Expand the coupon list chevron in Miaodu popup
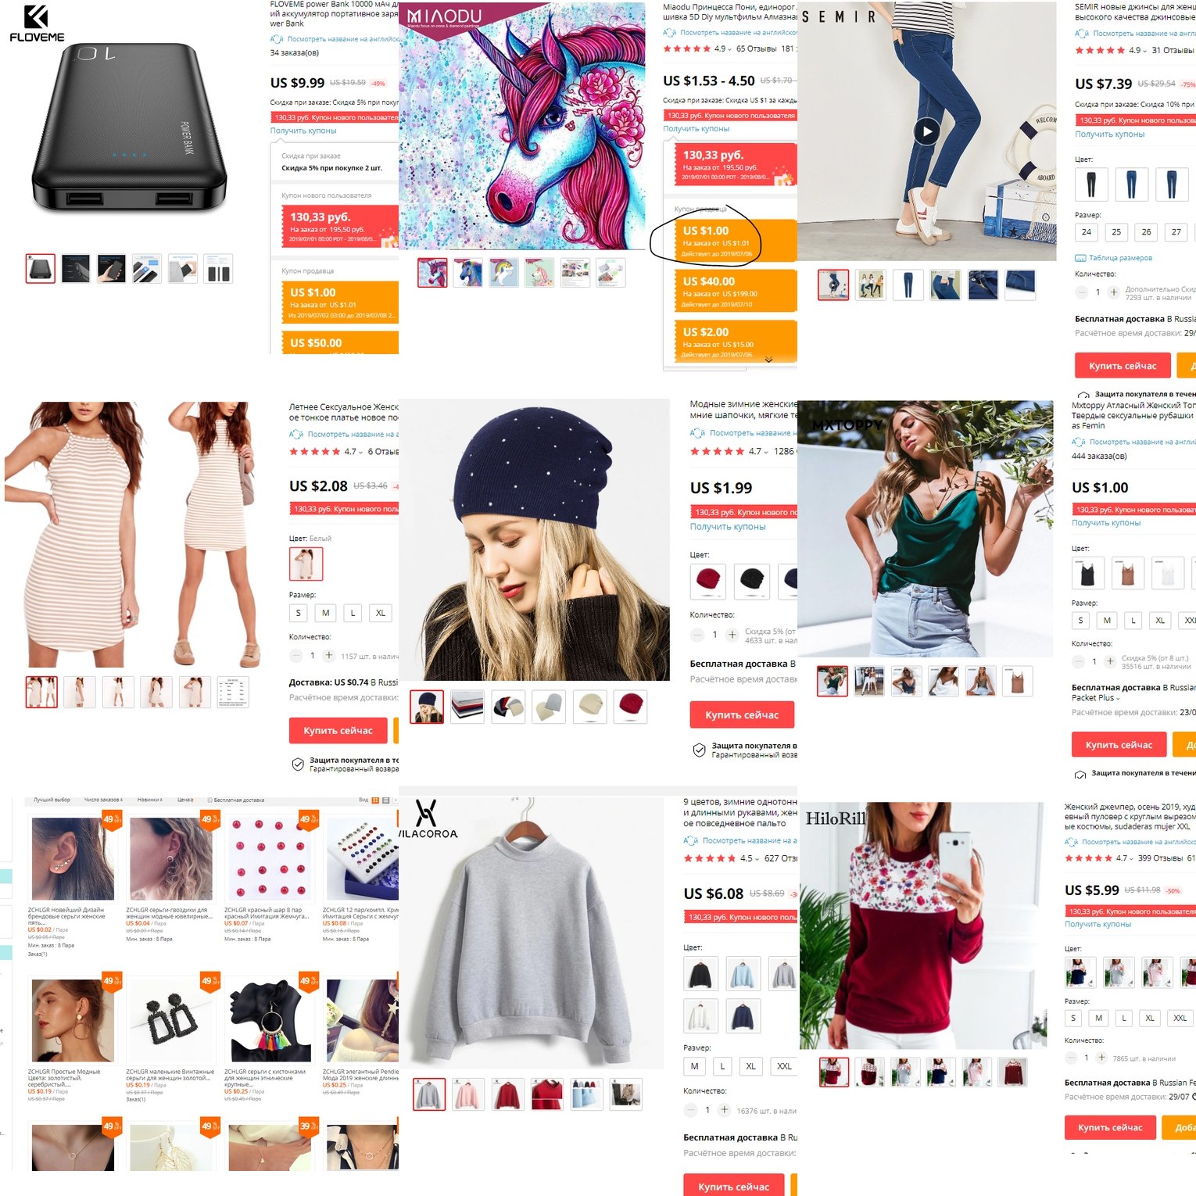Viewport: 1196px width, 1196px height. tap(768, 360)
